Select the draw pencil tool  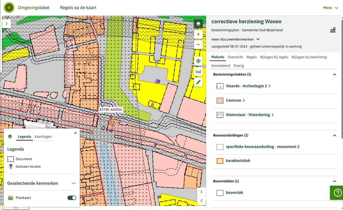click(198, 82)
